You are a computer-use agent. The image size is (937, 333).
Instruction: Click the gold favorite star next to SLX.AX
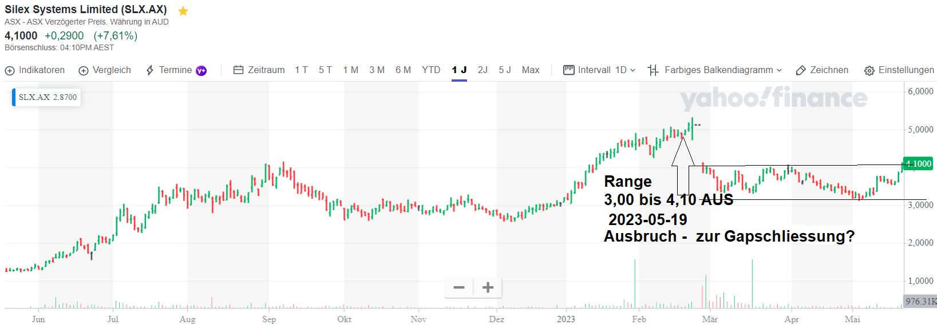(183, 11)
